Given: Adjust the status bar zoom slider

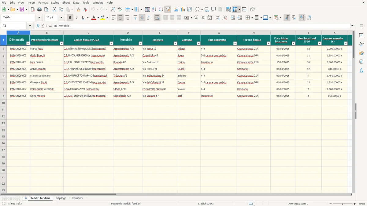Looking at the screenshot, I should tap(342, 204).
